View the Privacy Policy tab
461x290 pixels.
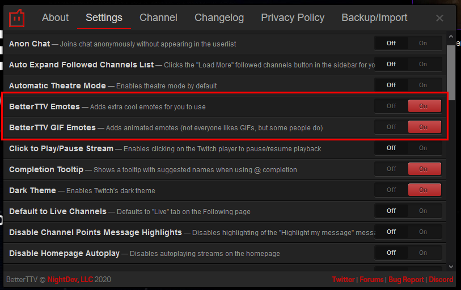(x=293, y=18)
